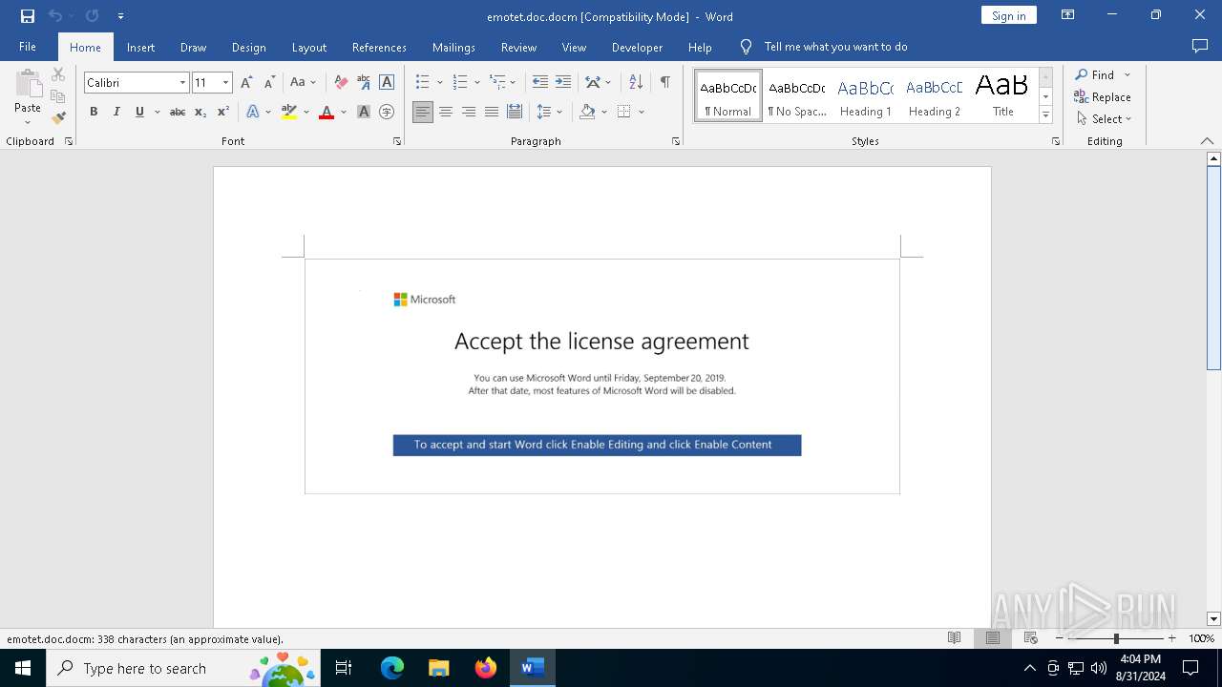Pick the red font color swatch
This screenshot has height=687, width=1222.
coord(327,112)
